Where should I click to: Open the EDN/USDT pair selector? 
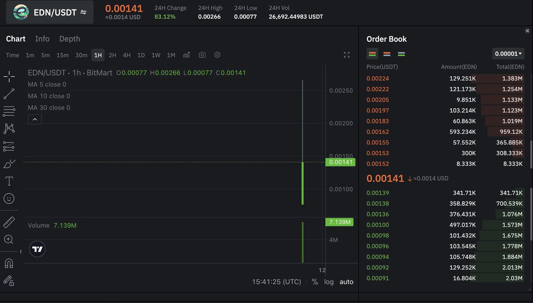coord(50,12)
